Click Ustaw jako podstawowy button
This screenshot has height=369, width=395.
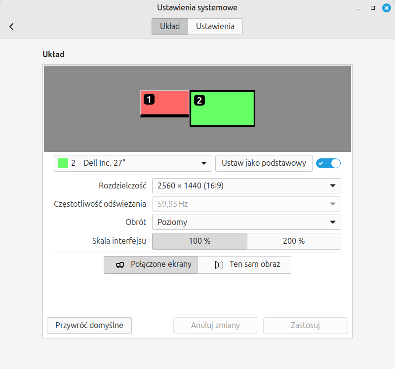click(264, 163)
